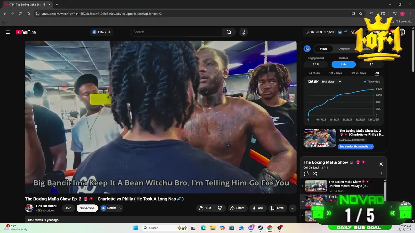The height and width of the screenshot is (233, 415).
Task: Select the Outlier 4.8x pill
Action: tap(344, 64)
